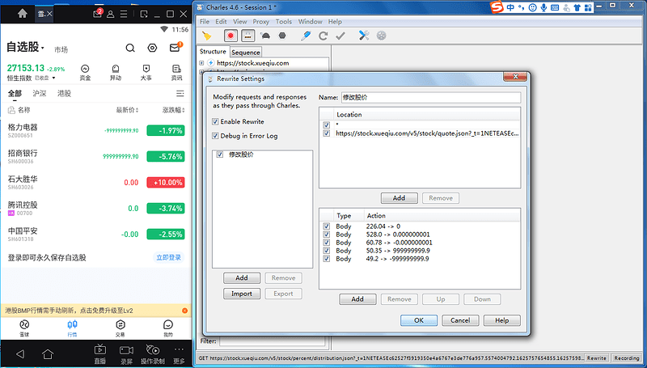
Task: Open the stock app mail inbox icon
Action: [175, 48]
